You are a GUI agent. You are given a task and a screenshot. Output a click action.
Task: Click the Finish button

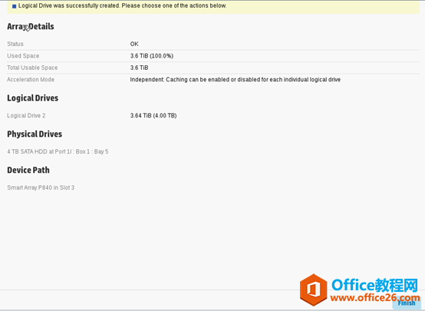(x=407, y=303)
